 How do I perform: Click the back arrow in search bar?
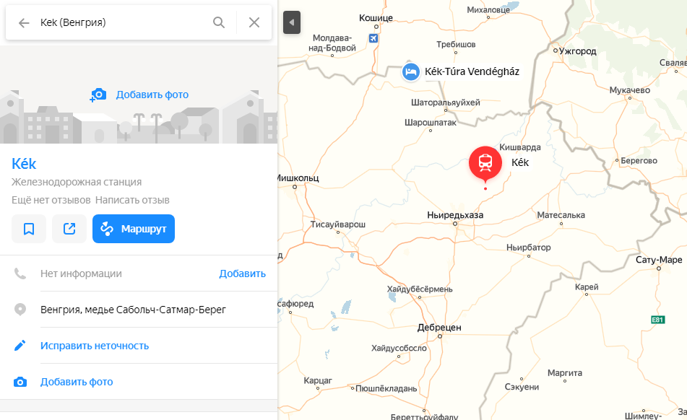click(x=24, y=22)
